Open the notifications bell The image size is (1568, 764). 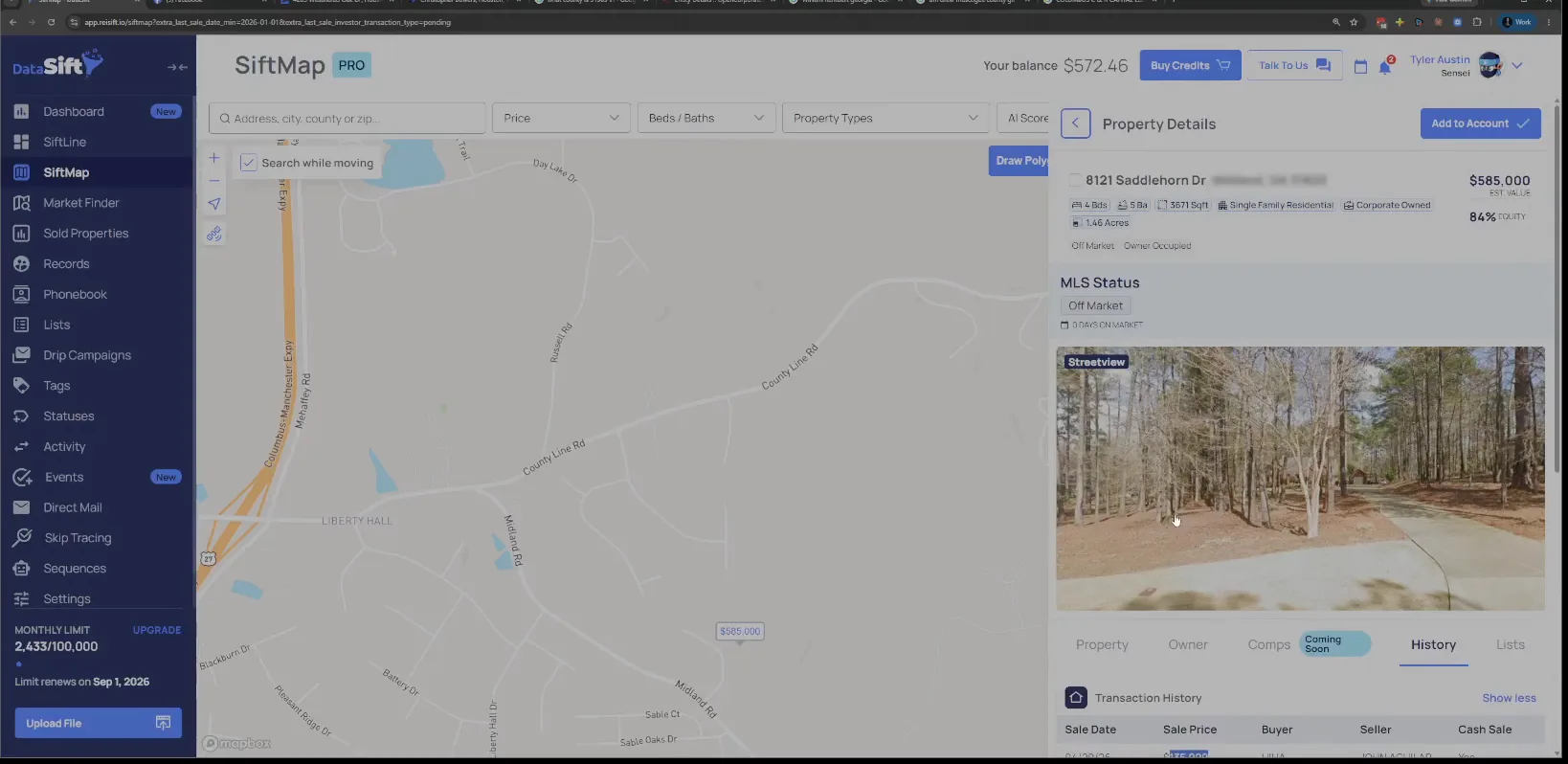pyautogui.click(x=1384, y=66)
